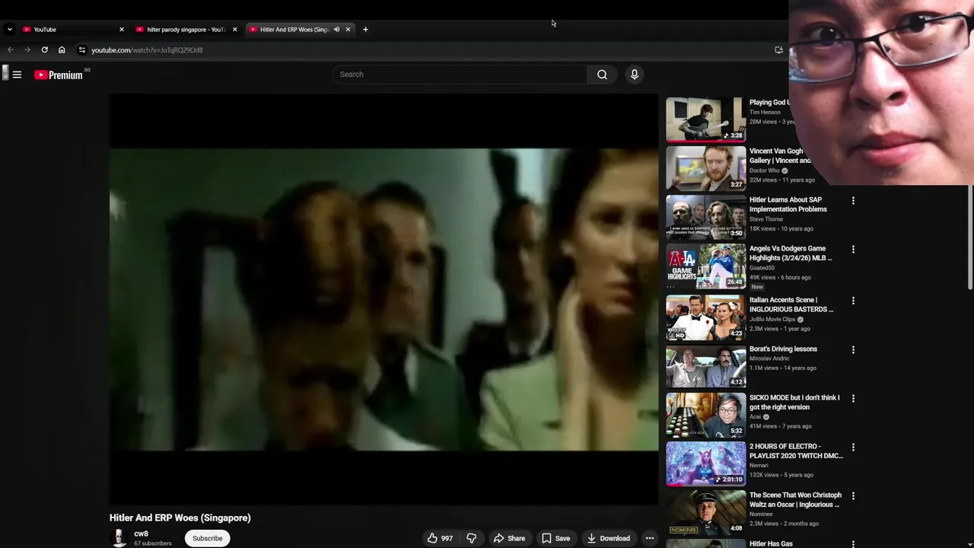974x548 pixels.
Task: Open 2 HOURS OF ELECTRO thumbnail
Action: pos(705,464)
